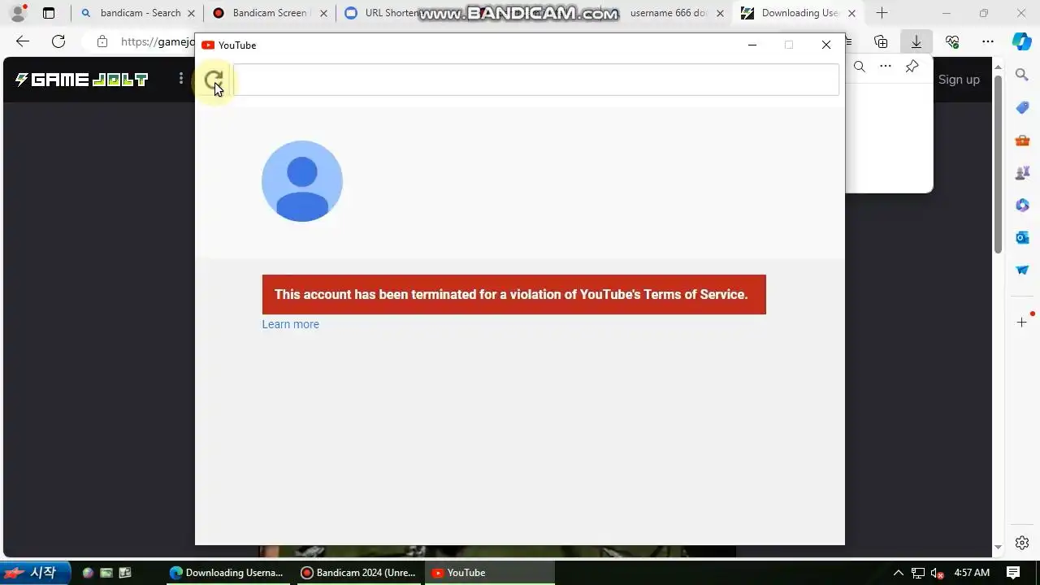1040x585 pixels.
Task: Show hidden tray icons chevron
Action: point(898,573)
